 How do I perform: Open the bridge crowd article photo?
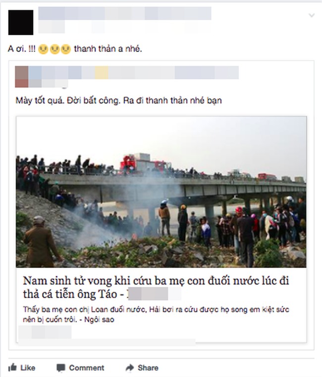161,192
